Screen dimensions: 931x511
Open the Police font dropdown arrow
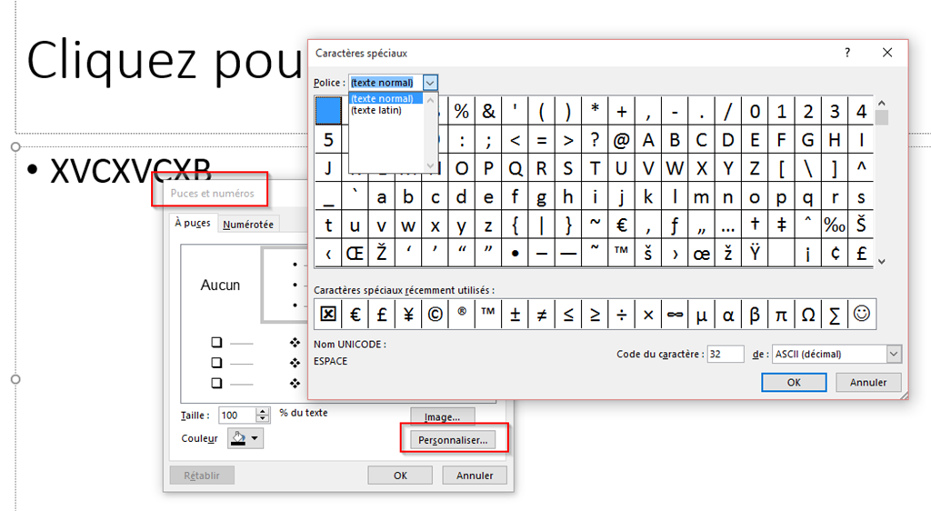(x=430, y=83)
